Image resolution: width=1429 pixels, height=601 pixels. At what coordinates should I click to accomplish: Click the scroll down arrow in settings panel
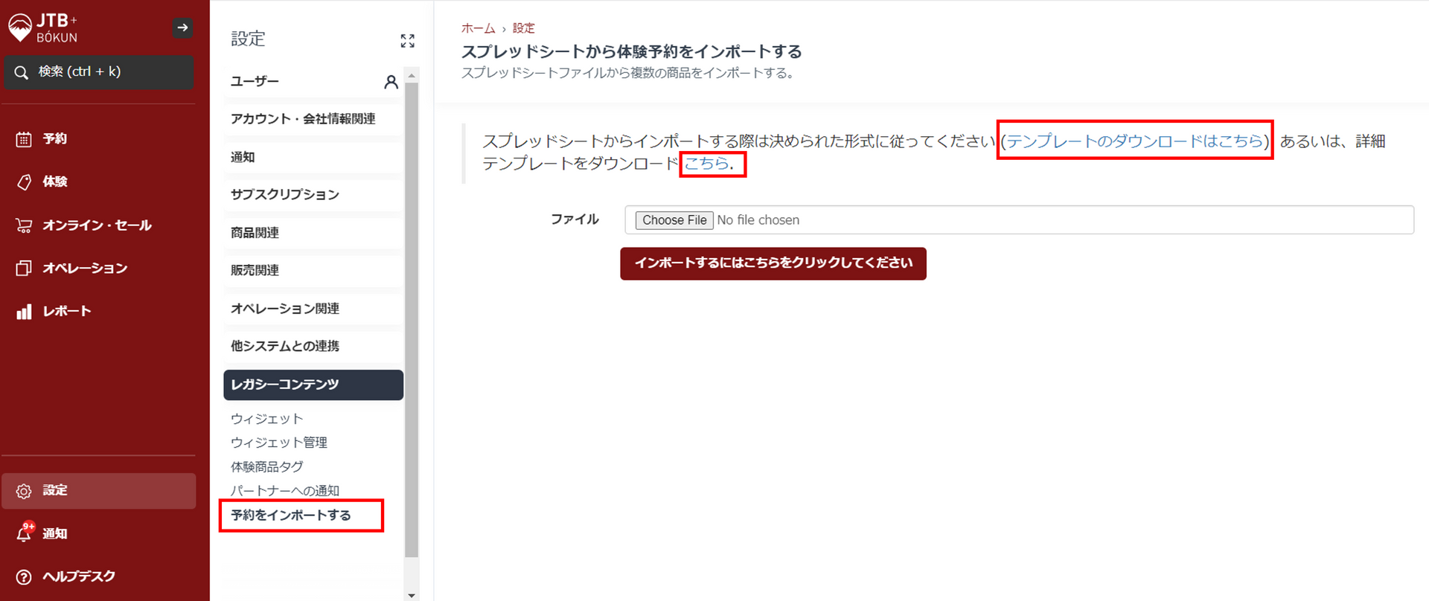click(x=412, y=595)
